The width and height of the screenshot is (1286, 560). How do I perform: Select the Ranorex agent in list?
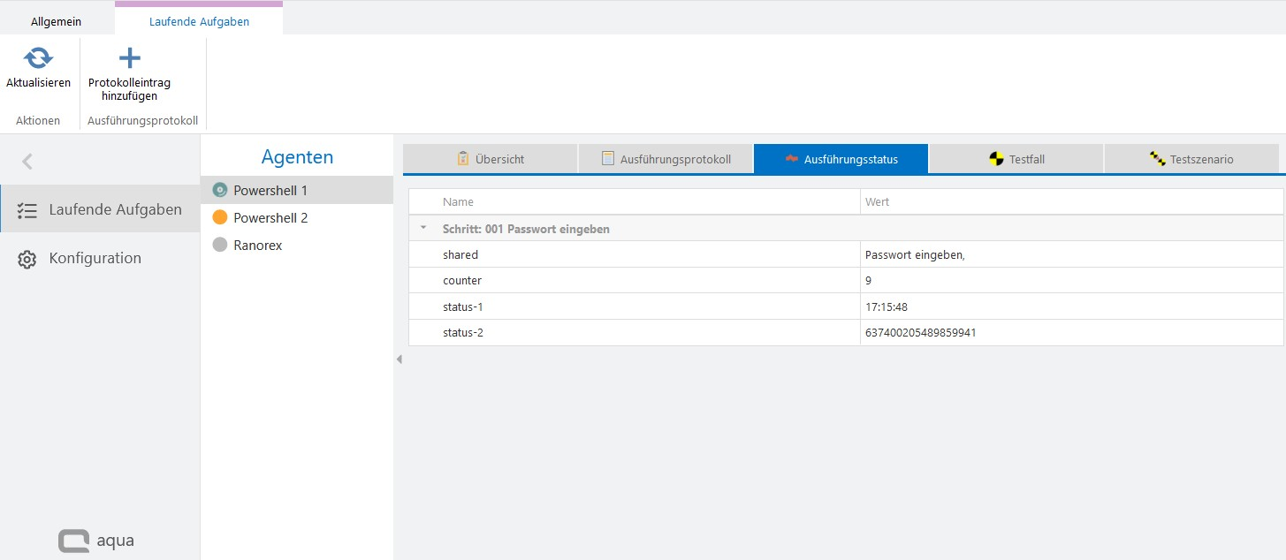pyautogui.click(x=258, y=245)
